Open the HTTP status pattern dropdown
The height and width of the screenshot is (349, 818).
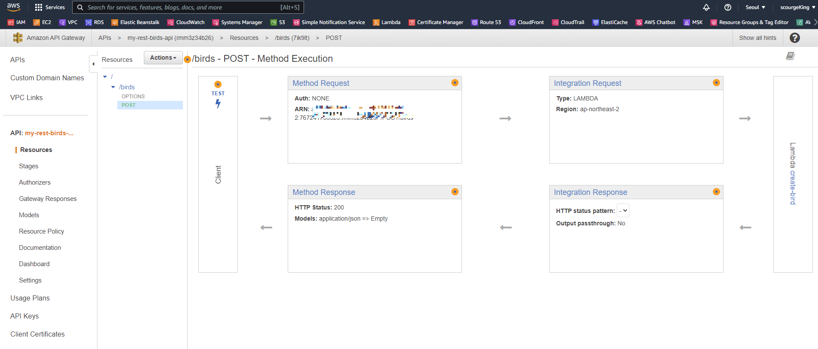(x=623, y=210)
